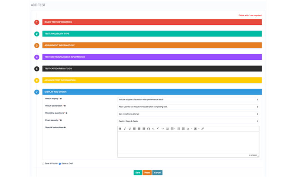Select Save & Publish radio option

coord(43,164)
